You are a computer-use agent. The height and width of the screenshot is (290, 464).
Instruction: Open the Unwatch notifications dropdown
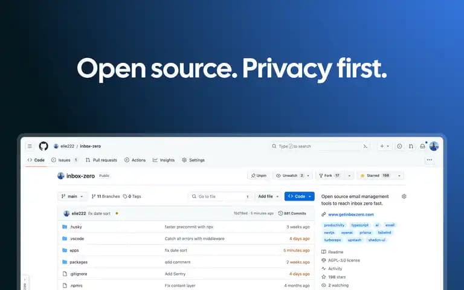(292, 175)
